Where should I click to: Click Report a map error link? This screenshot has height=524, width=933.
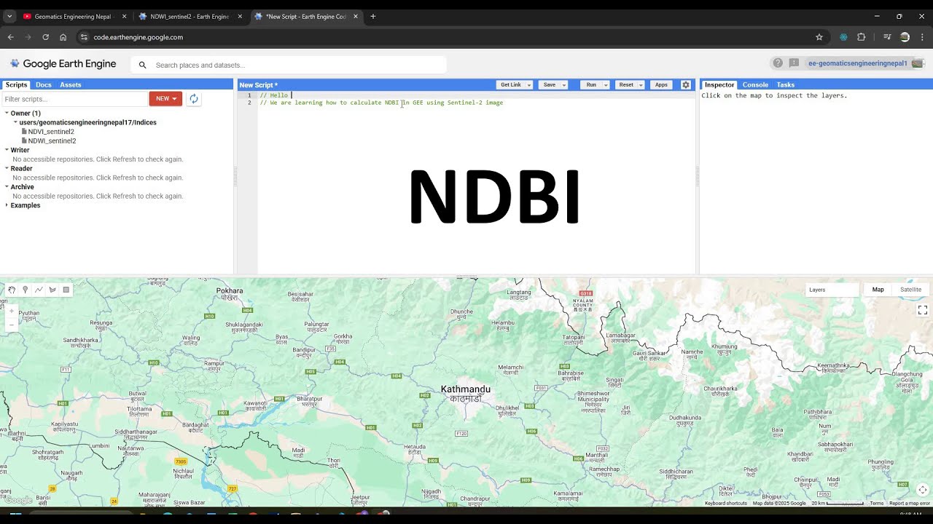pos(909,504)
